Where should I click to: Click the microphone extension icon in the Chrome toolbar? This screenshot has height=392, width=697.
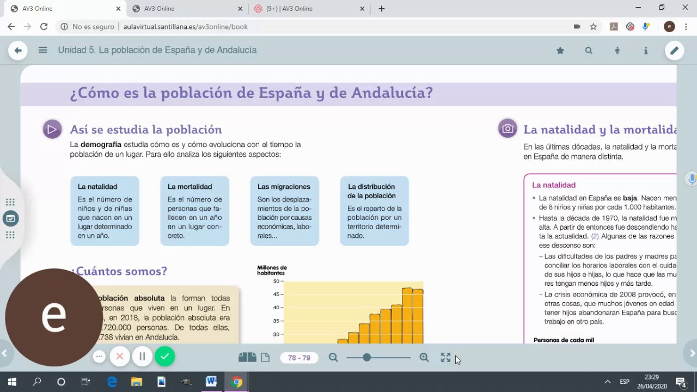click(646, 27)
